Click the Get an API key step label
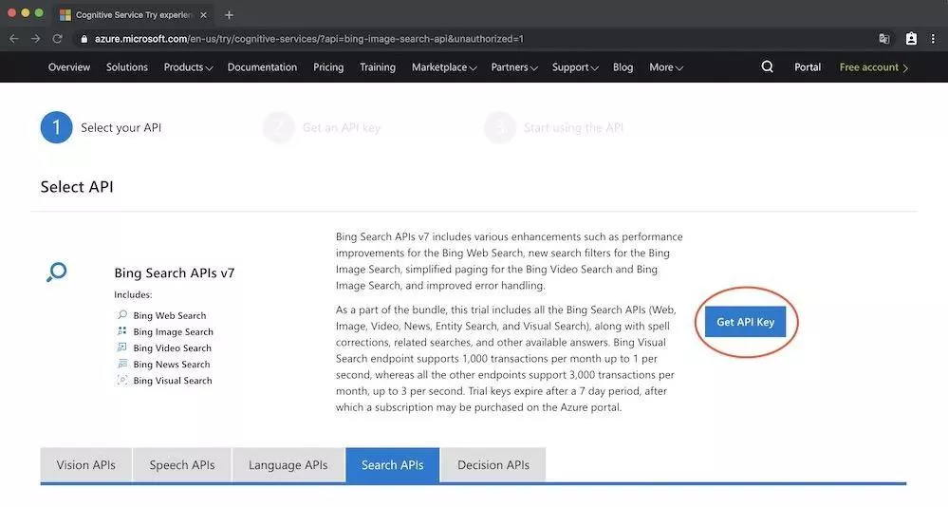 (342, 127)
